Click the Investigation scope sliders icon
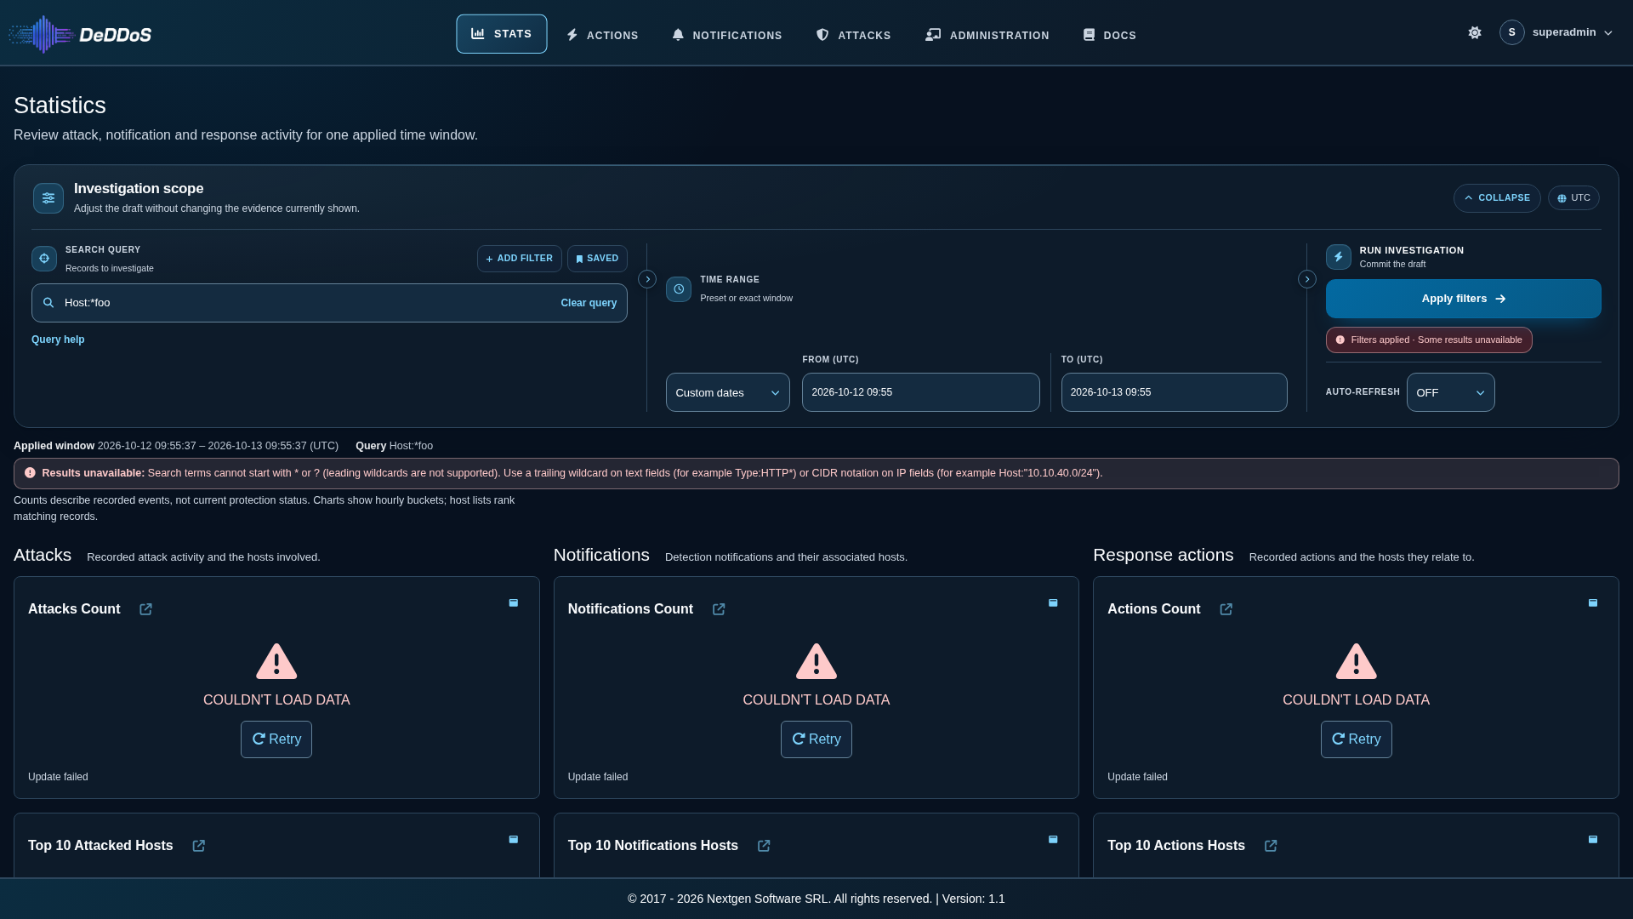Screen dimensions: 1633x919 (48, 198)
